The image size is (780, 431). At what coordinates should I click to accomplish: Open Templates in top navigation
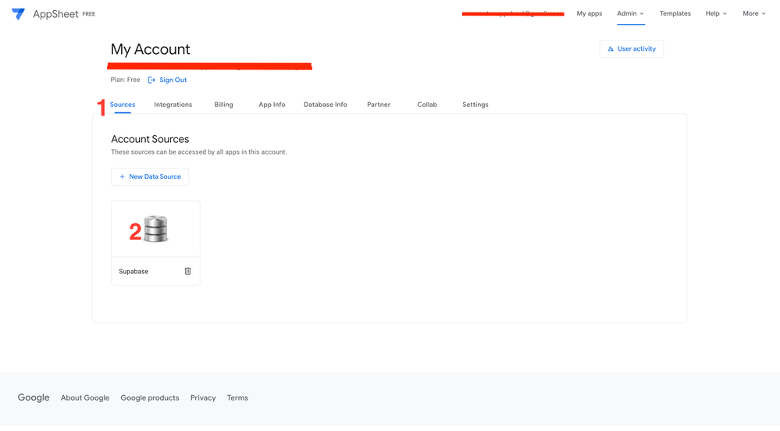click(x=675, y=13)
